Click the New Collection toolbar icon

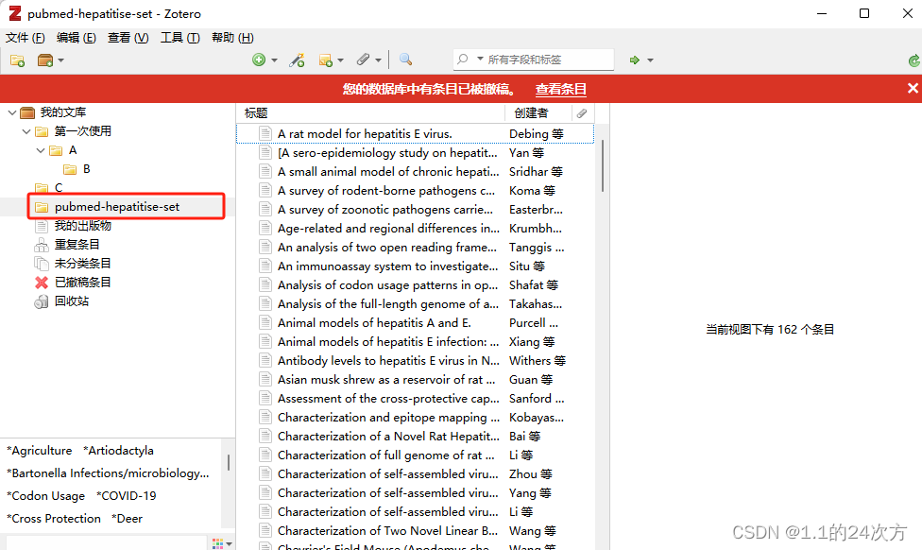[x=18, y=60]
